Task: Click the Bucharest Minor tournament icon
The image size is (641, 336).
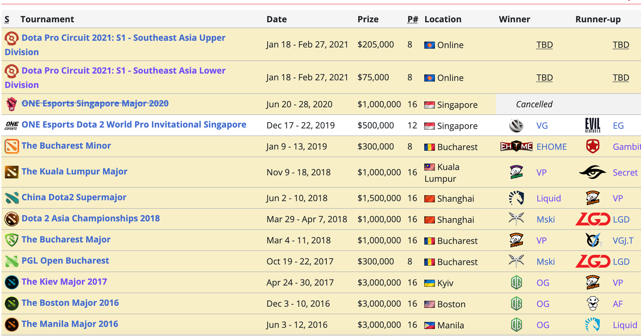Action: click(12, 146)
